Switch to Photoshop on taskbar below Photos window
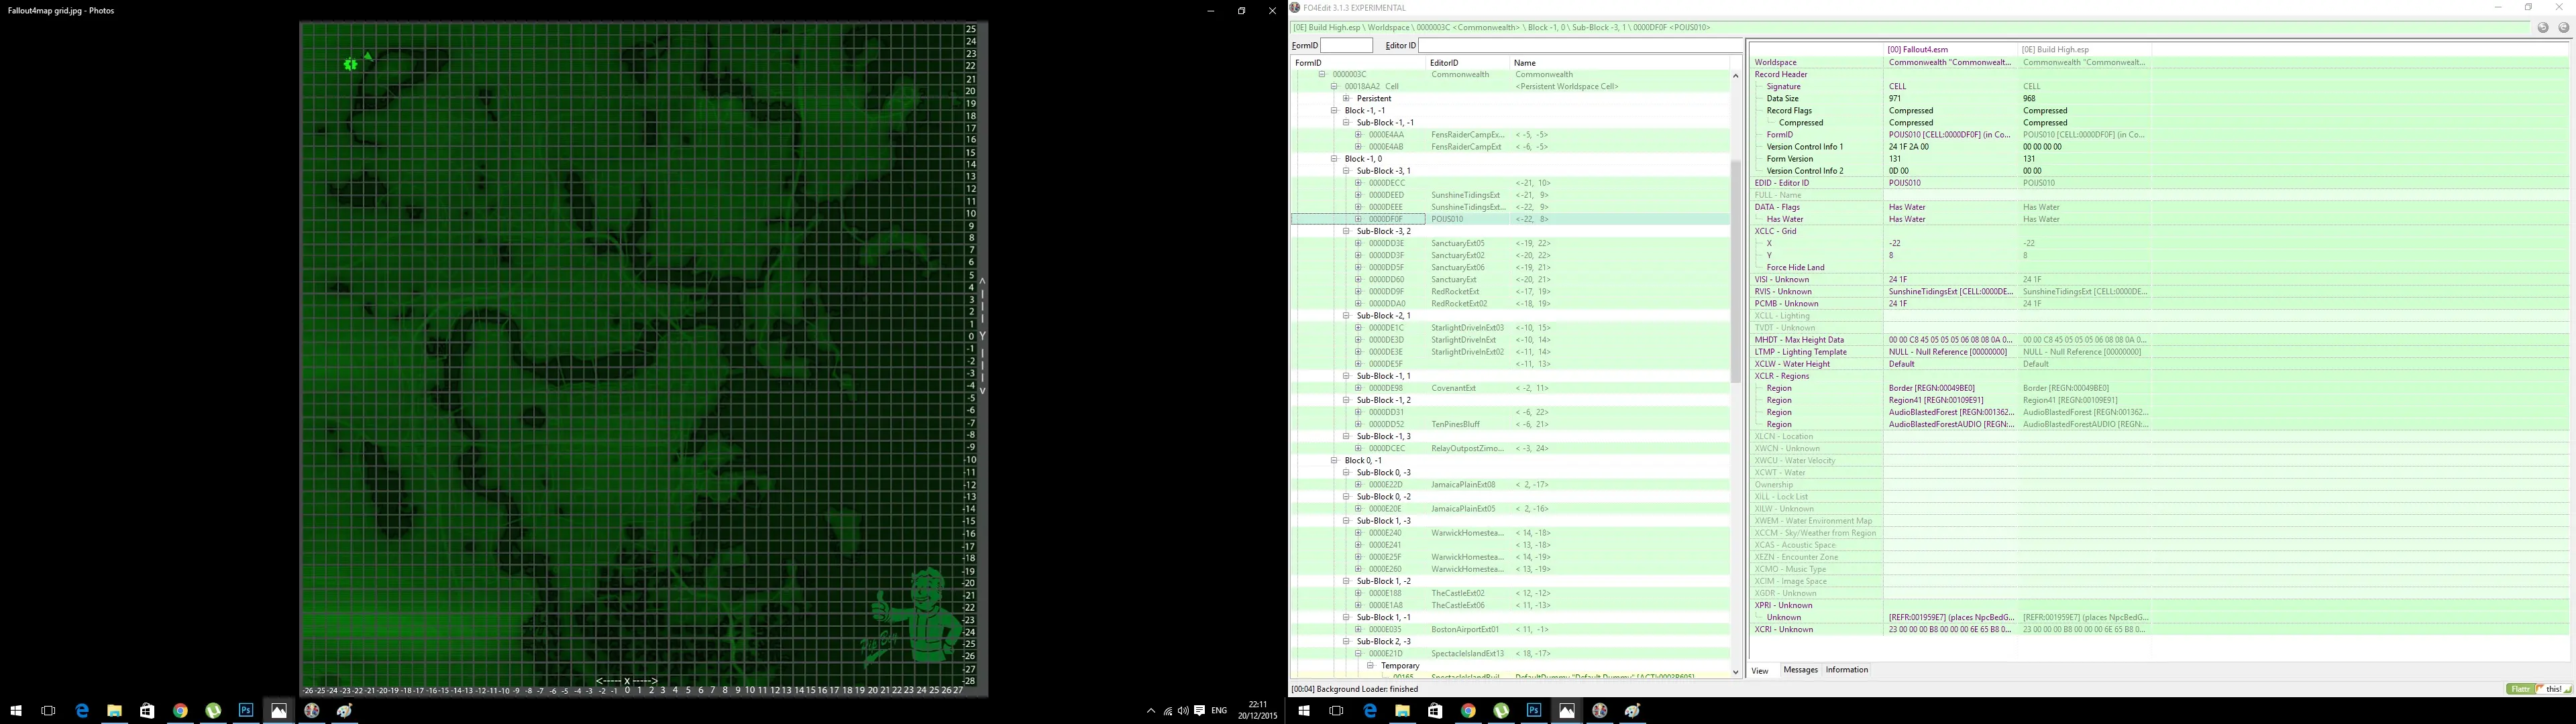 [246, 711]
